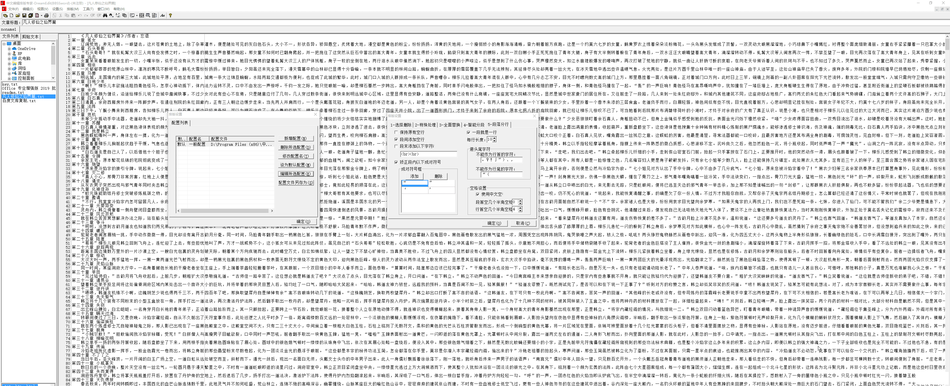Click the window list icon at toolbar start
Viewport: 950px width, 386px height.
coord(6,15)
